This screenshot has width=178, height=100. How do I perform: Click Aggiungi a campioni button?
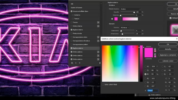(168, 55)
